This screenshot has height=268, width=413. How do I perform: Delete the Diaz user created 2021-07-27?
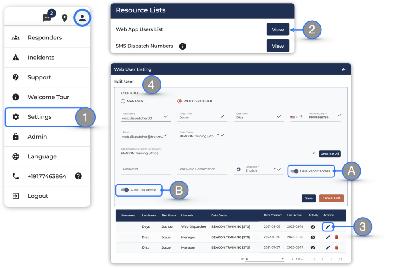coord(336,247)
